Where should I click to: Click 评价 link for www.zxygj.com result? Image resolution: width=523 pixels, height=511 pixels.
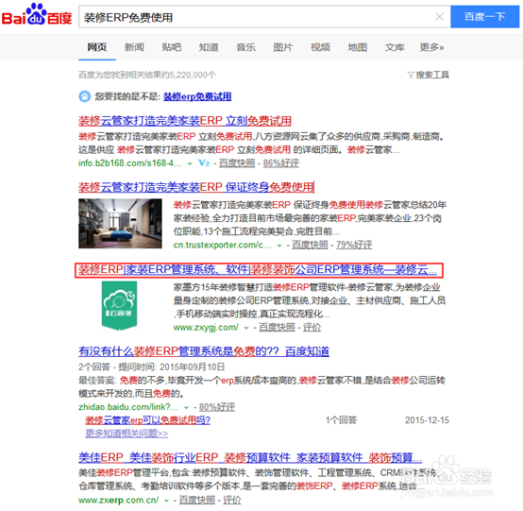point(312,328)
